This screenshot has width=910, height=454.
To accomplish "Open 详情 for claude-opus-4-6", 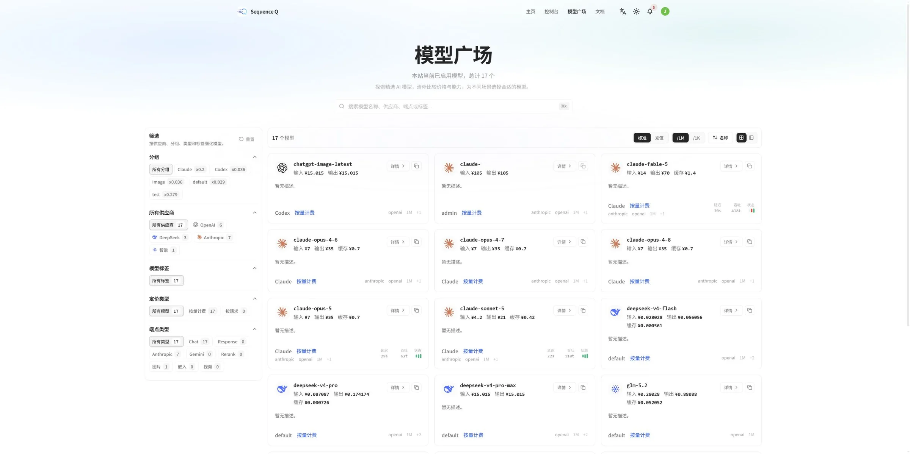I will coord(398,242).
